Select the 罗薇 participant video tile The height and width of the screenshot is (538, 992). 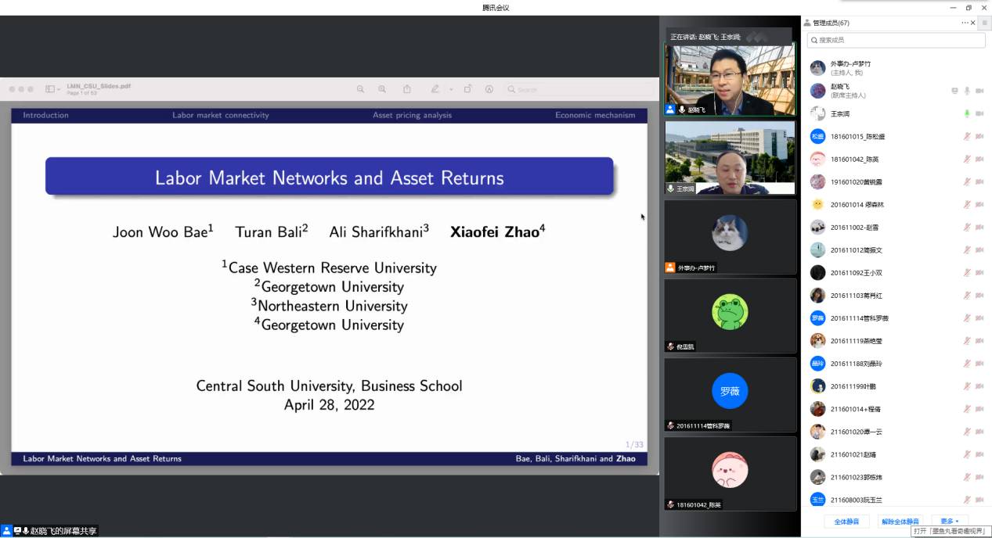(730, 393)
